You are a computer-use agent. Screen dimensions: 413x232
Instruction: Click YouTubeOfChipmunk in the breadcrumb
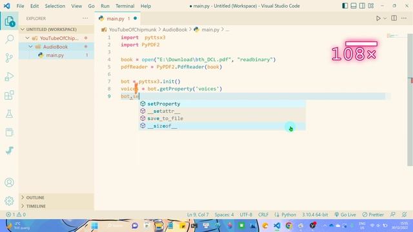(x=132, y=30)
